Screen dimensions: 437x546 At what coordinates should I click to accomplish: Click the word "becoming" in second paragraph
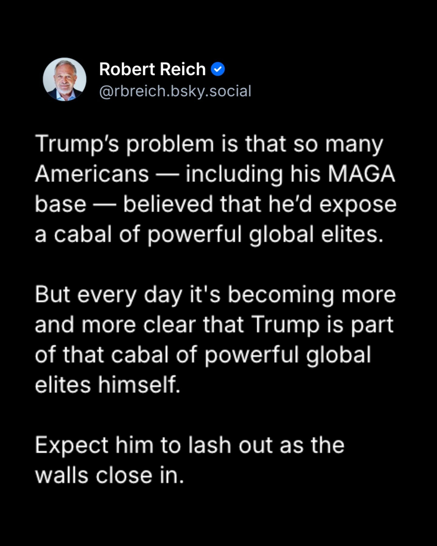tap(281, 295)
